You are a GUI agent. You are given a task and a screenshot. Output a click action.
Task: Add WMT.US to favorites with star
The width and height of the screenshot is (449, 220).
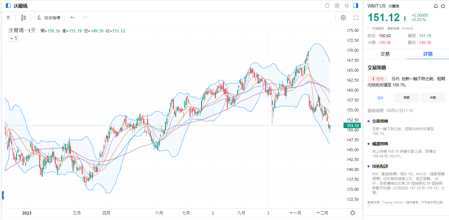443,6
